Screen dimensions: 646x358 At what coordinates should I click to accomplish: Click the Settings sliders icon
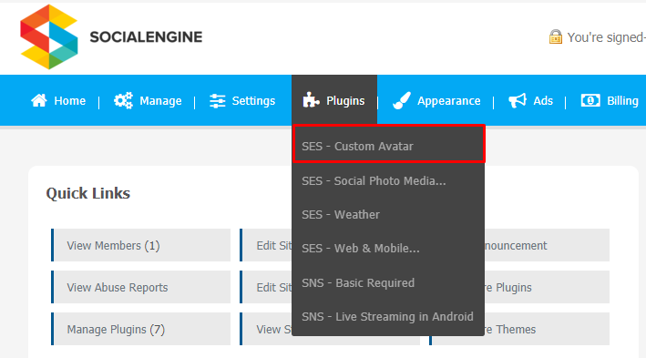click(217, 100)
